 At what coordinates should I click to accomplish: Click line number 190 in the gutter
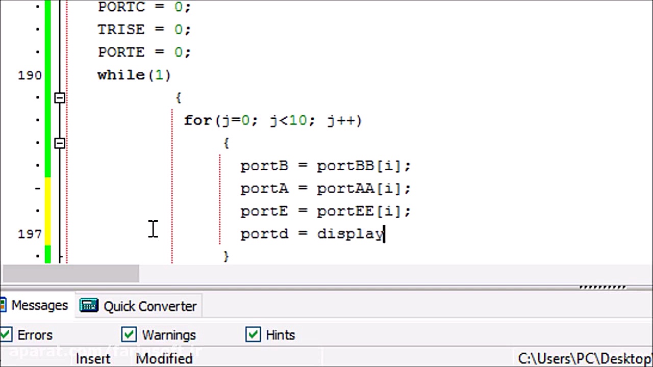30,75
